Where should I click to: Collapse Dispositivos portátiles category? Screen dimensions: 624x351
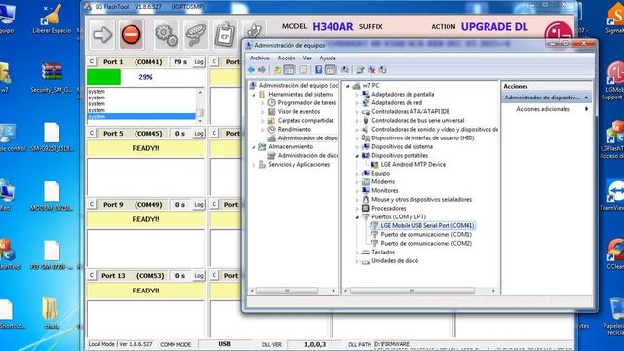(x=357, y=156)
